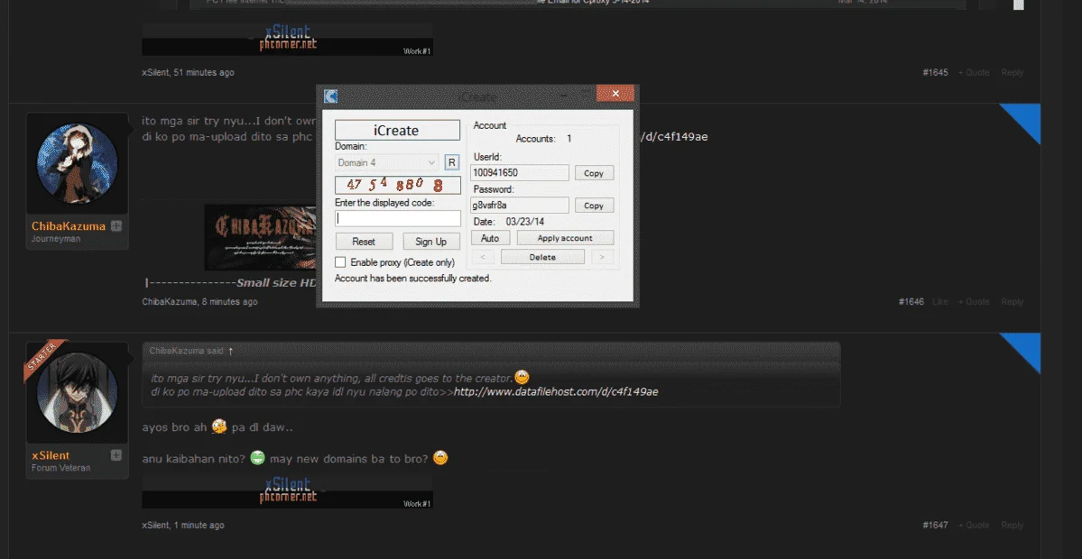This screenshot has height=559, width=1082.
Task: Click the iCreate window title bar app icon
Action: (x=330, y=96)
